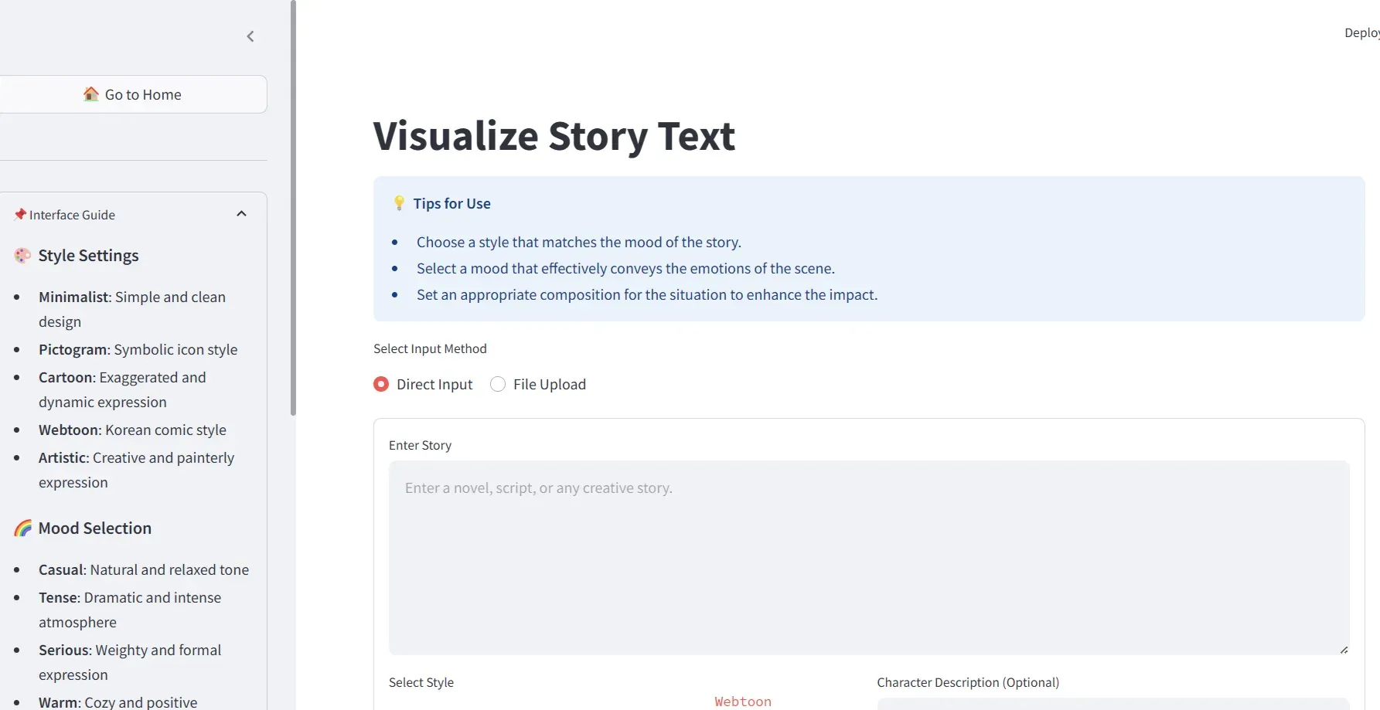1380x710 pixels.
Task: Click the Style Settings heading in sidebar
Action: 88,256
